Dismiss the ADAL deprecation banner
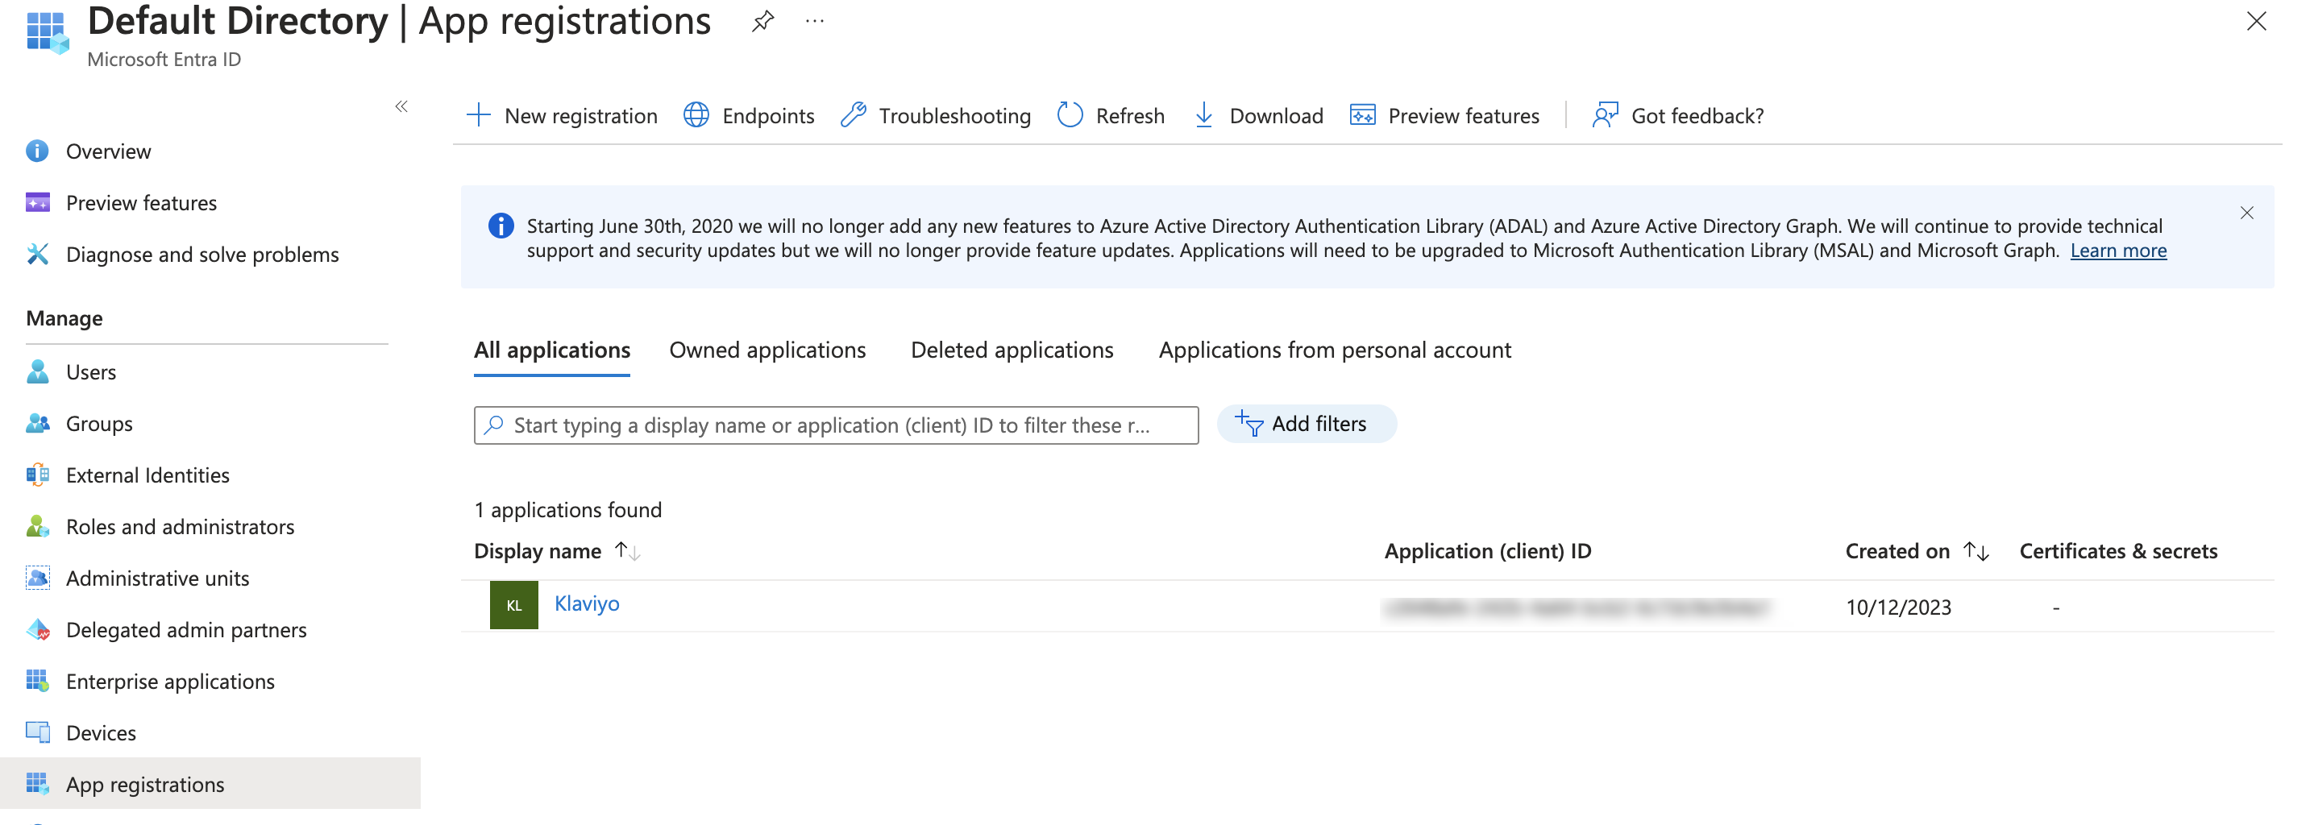Image resolution: width=2310 pixels, height=825 pixels. pyautogui.click(x=2248, y=213)
